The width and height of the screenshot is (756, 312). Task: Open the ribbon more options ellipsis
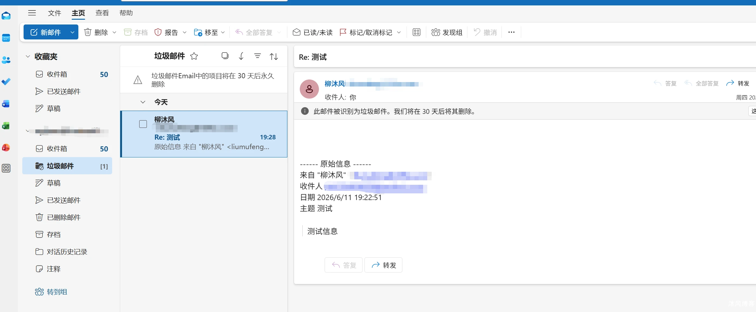[x=511, y=32]
